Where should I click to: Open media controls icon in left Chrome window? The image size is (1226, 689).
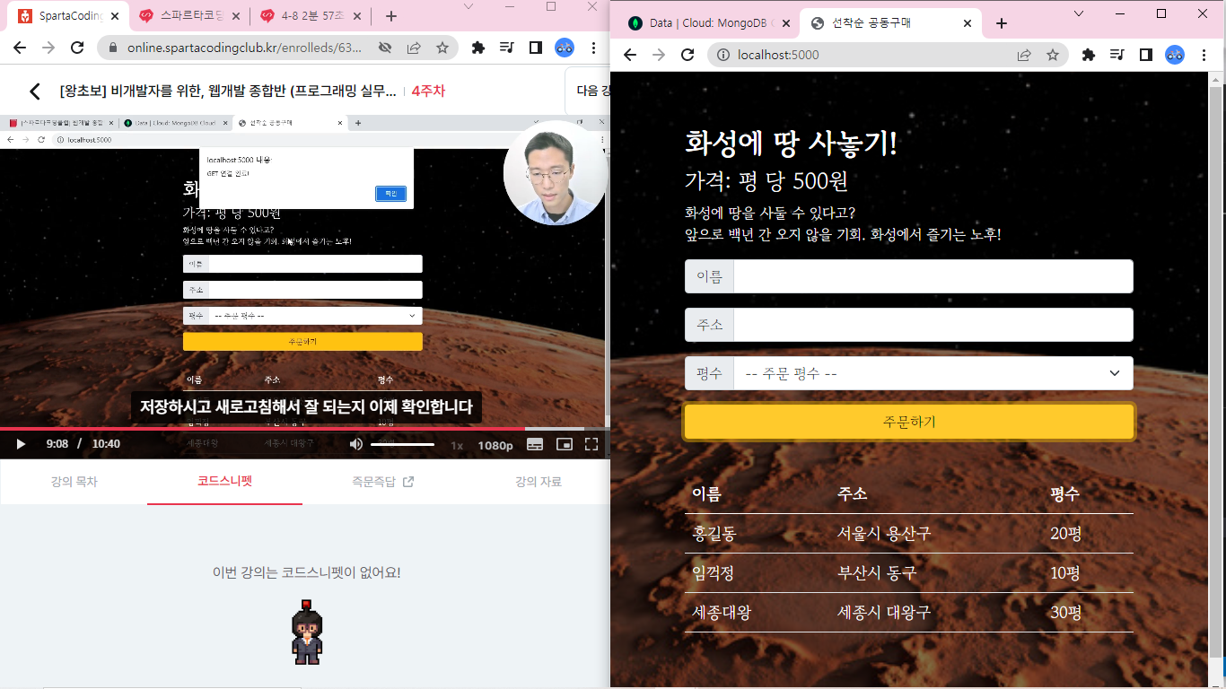(507, 48)
